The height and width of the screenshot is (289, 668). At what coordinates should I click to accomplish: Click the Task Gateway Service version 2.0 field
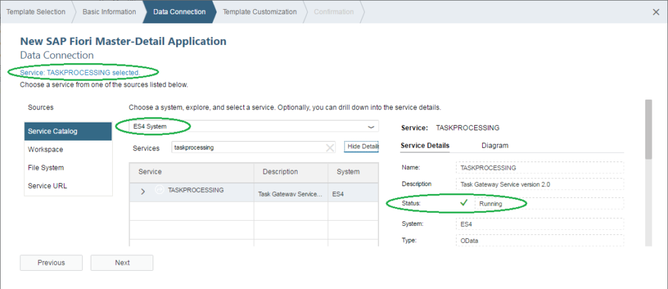click(539, 184)
